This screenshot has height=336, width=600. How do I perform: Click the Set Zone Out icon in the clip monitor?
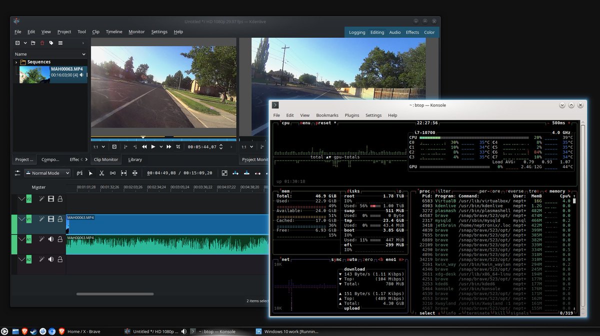(134, 147)
